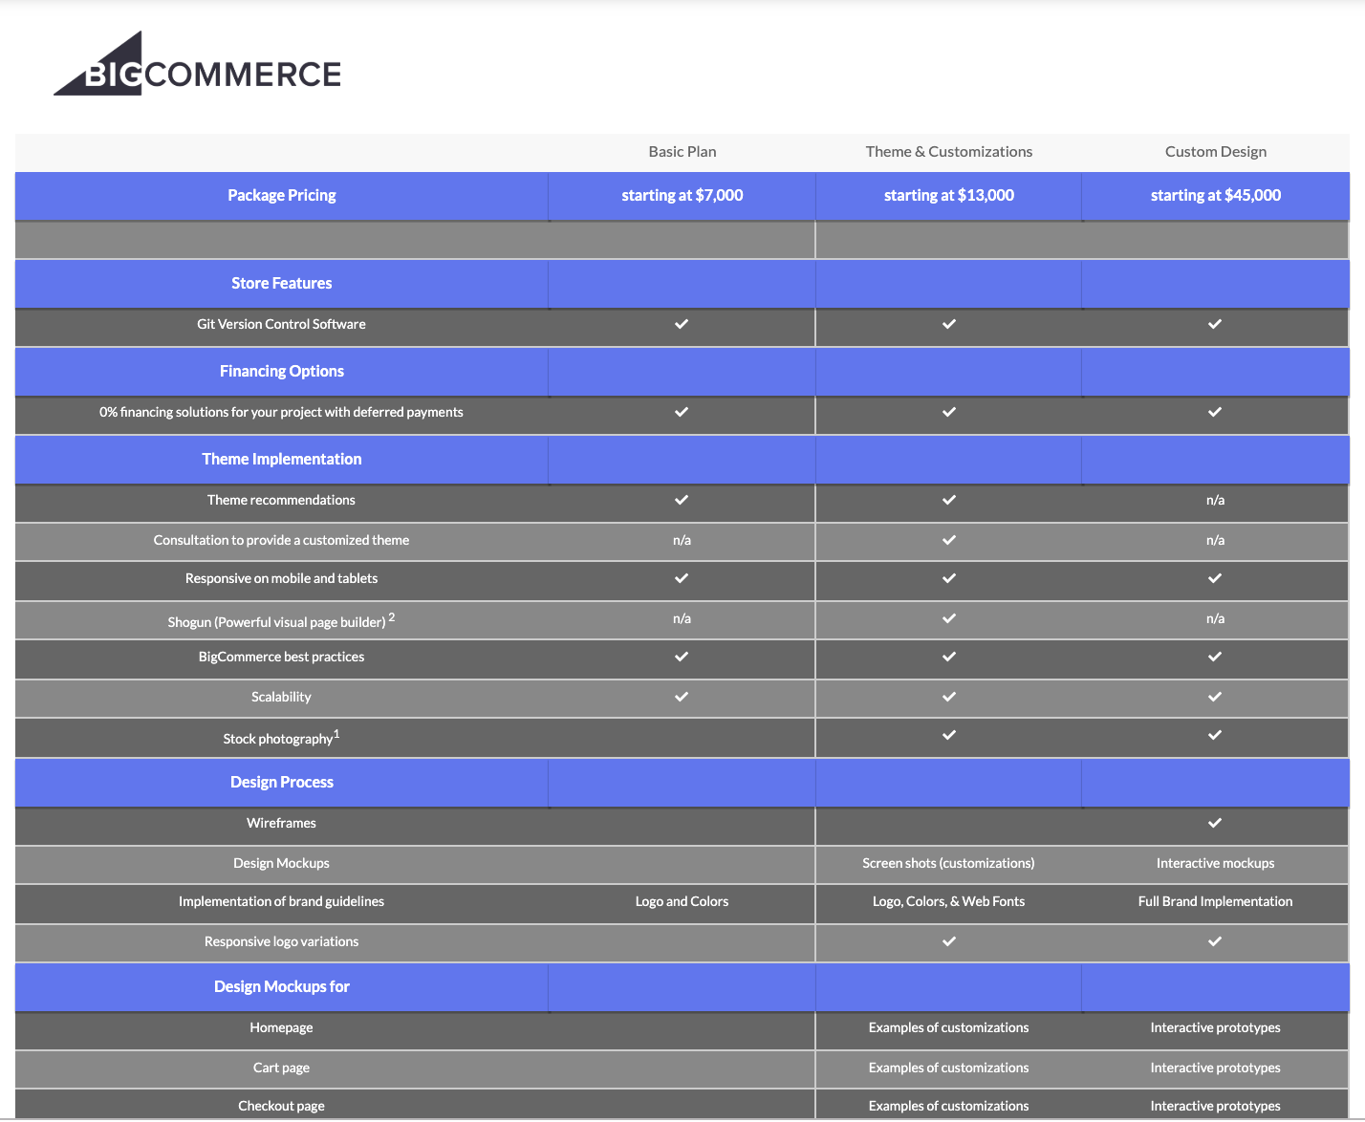Image resolution: width=1365 pixels, height=1122 pixels.
Task: Click Scalability checkmark under Basic Plan
Action: tap(682, 697)
